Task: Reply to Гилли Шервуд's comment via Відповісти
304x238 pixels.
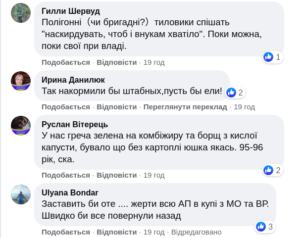Action: (x=116, y=62)
